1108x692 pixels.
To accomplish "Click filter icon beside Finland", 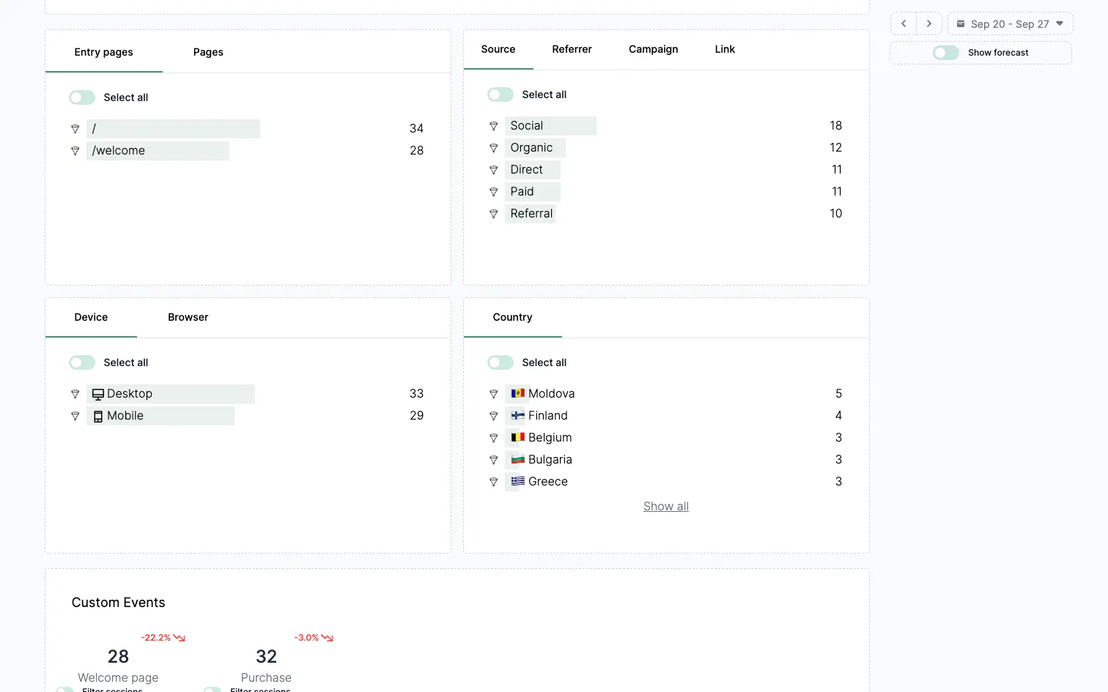I will click(493, 416).
